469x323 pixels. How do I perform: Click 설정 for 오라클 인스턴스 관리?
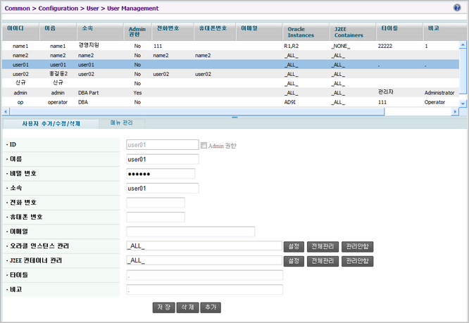294,246
